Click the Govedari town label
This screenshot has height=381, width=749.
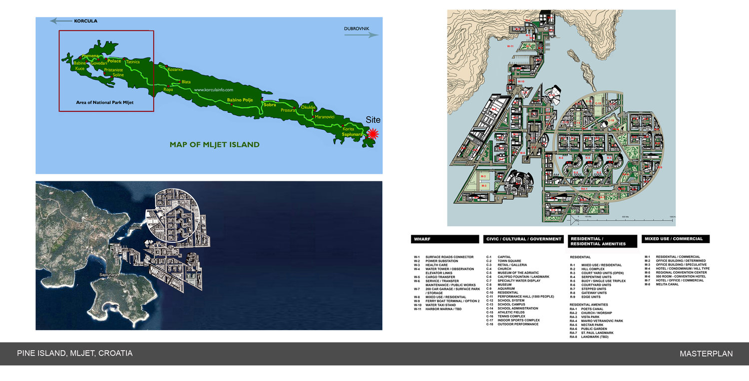[98, 63]
